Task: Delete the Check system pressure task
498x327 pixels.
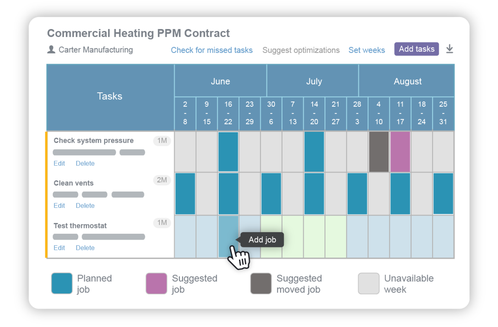Action: coord(85,163)
